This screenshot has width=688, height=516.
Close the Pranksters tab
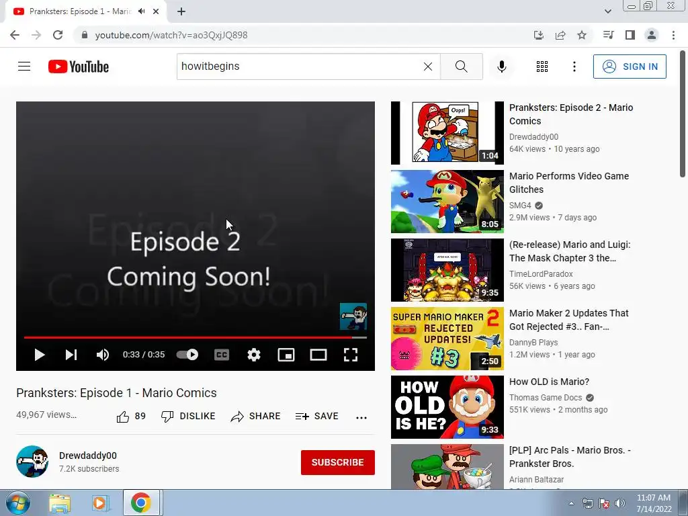pos(156,11)
